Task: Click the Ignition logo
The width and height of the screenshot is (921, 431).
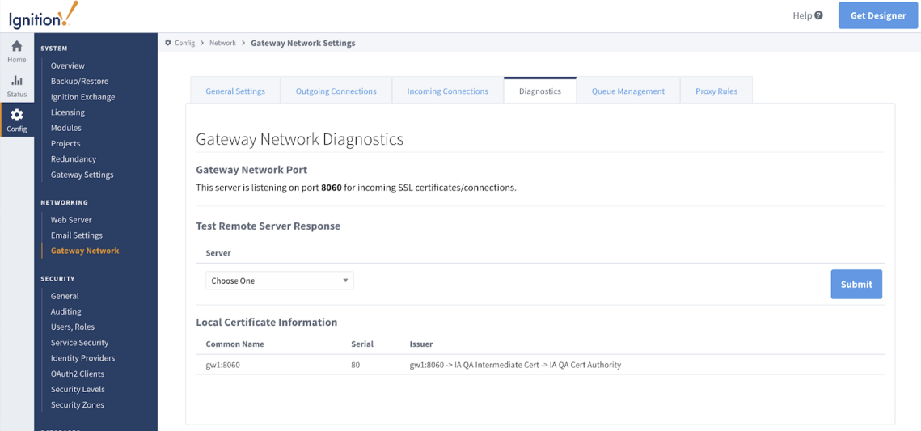Action: tap(43, 16)
